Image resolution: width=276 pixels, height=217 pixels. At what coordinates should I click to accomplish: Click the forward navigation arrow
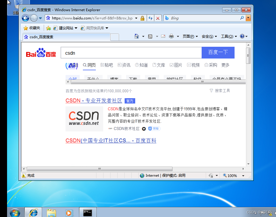pos(34,18)
